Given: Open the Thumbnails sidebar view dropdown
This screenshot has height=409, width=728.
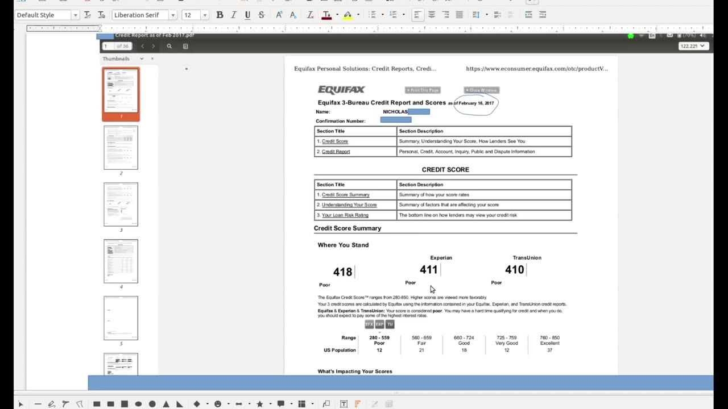Looking at the screenshot, I should [142, 59].
